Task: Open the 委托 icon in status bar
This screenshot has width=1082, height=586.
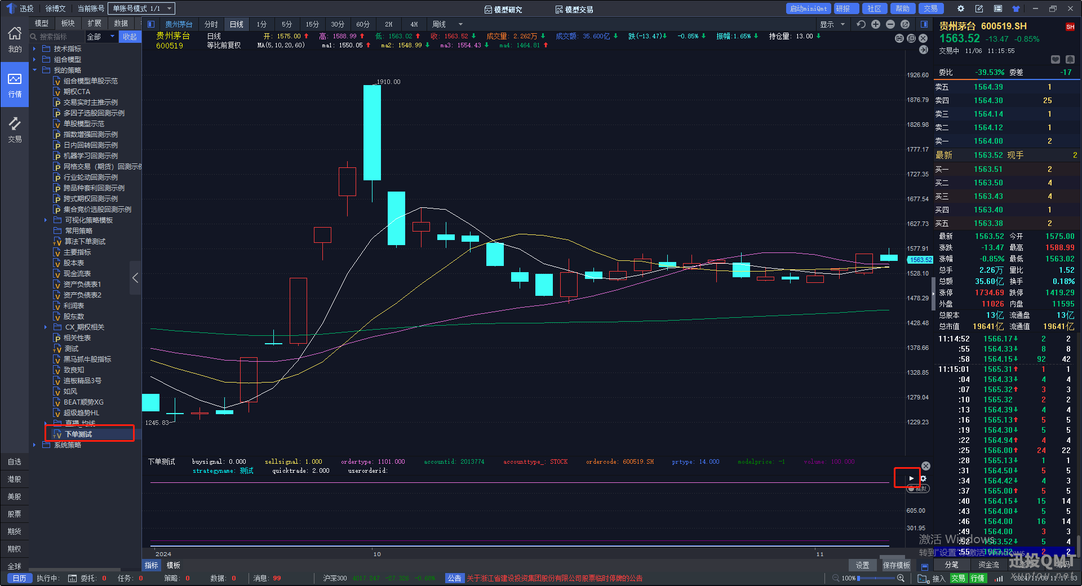Action: tap(72, 578)
